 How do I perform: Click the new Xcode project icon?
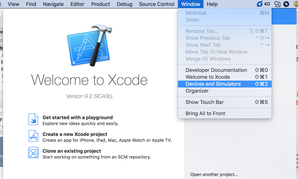tap(33, 136)
